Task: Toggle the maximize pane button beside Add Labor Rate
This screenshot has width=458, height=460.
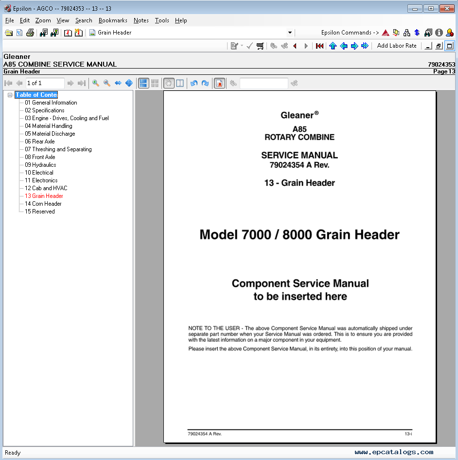Action: [449, 46]
